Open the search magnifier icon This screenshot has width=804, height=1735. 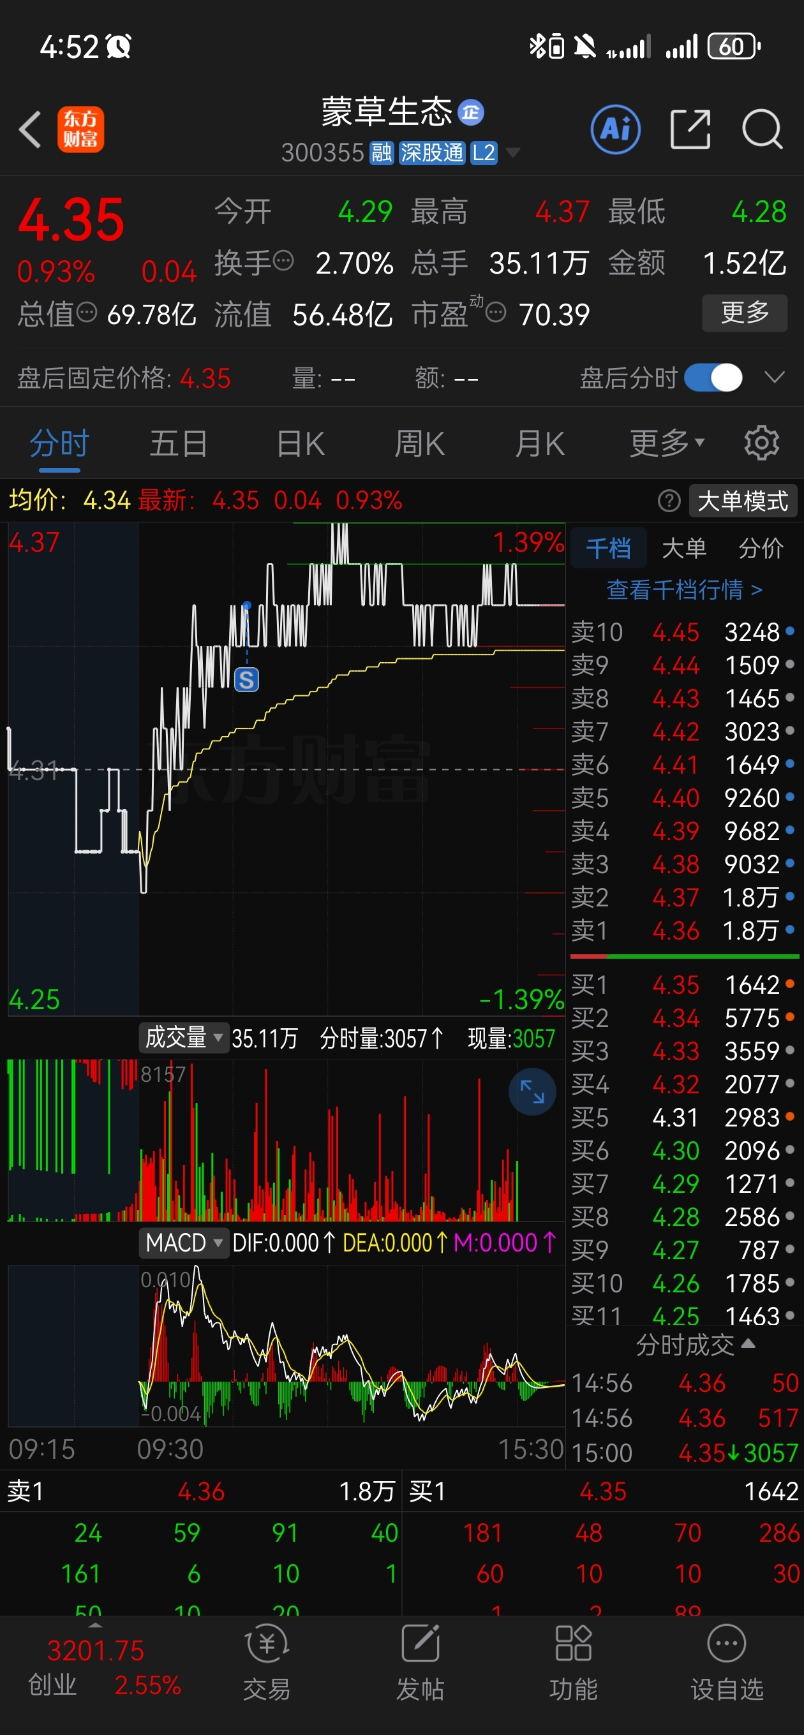click(763, 129)
